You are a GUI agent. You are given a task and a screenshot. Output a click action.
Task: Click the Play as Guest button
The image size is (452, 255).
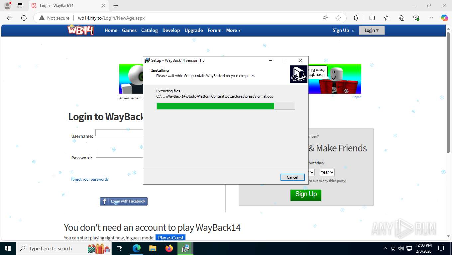tap(170, 238)
